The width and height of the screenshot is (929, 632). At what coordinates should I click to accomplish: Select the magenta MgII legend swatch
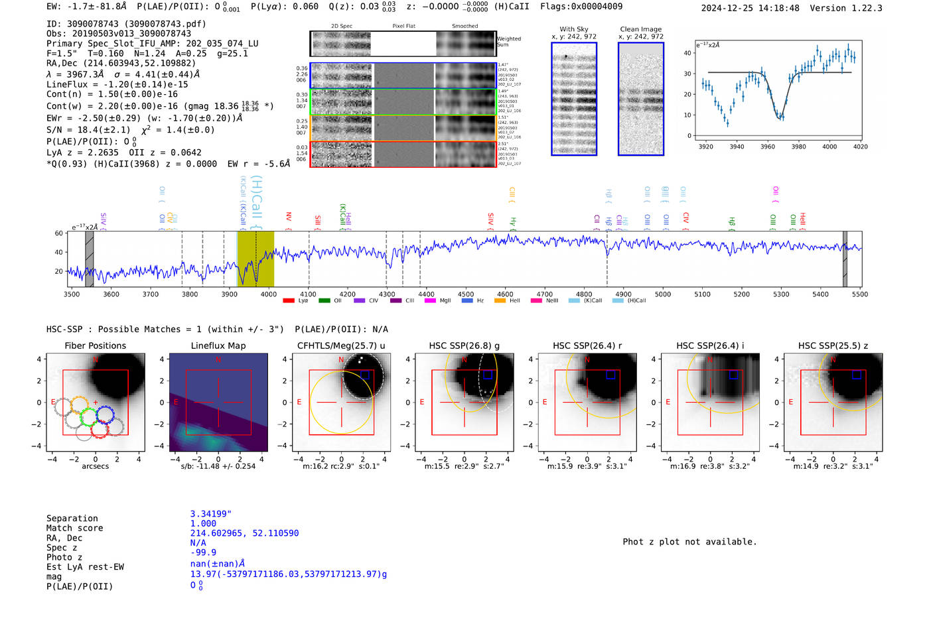pos(430,300)
